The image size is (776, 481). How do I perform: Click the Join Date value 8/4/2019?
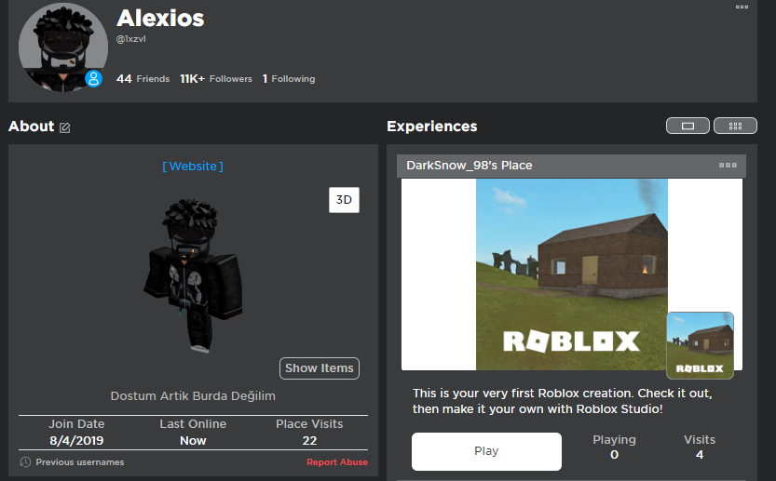(x=76, y=440)
